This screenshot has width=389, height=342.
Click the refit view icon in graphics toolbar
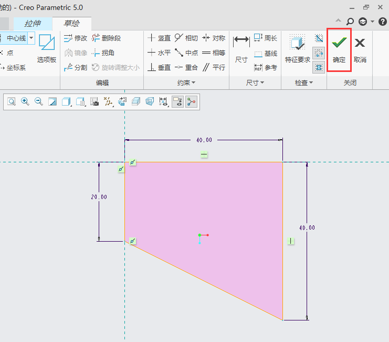(x=12, y=102)
